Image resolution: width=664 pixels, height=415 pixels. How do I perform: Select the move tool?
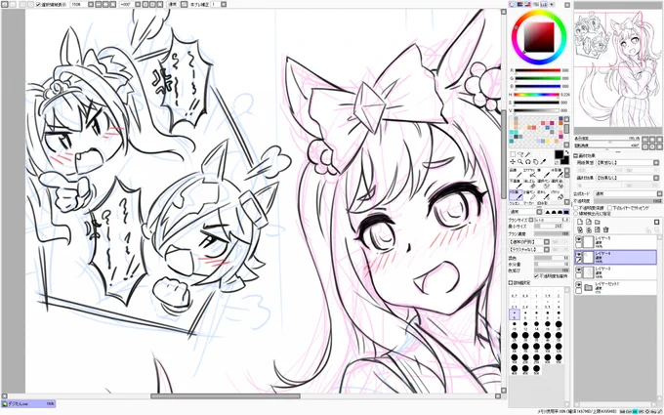(513, 162)
